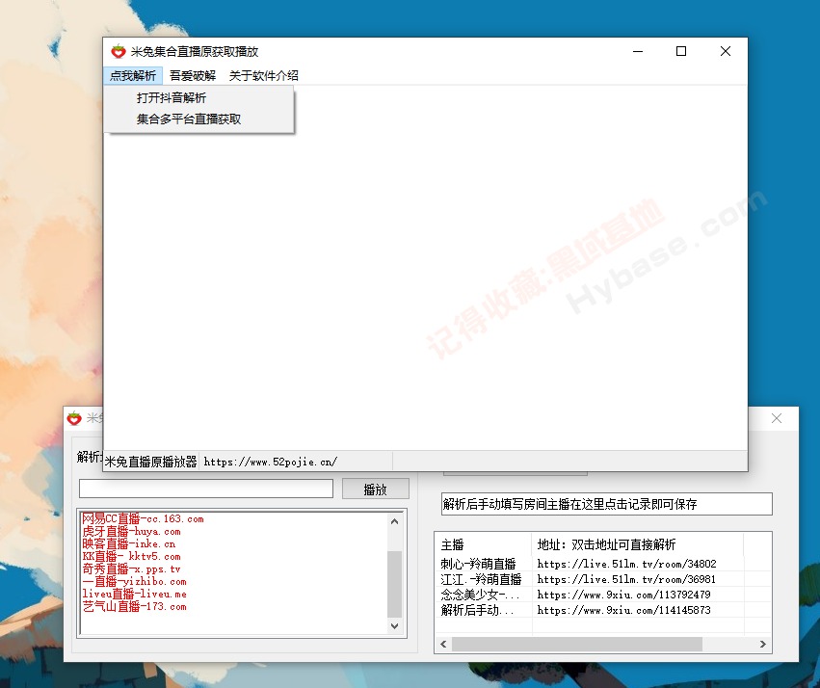The height and width of the screenshot is (688, 820).
Task: Click the URL input field beside 播放
Action: click(x=206, y=489)
